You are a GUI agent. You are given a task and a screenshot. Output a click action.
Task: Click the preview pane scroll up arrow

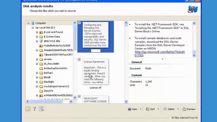tap(194, 23)
